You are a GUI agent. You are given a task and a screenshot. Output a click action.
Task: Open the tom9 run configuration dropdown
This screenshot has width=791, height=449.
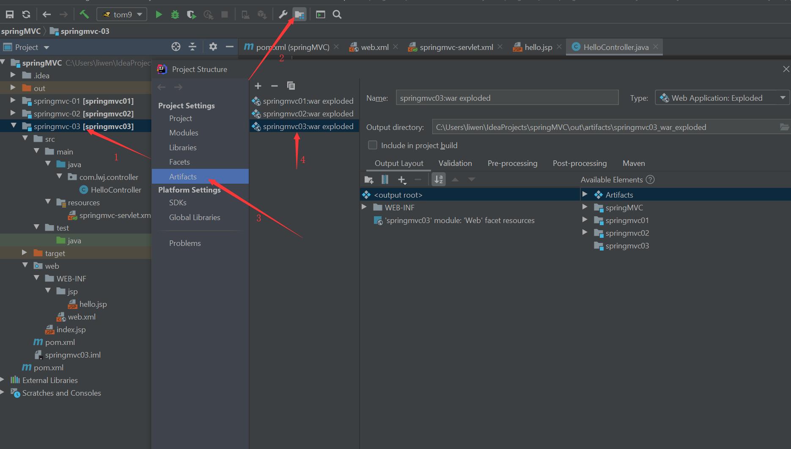pyautogui.click(x=122, y=14)
